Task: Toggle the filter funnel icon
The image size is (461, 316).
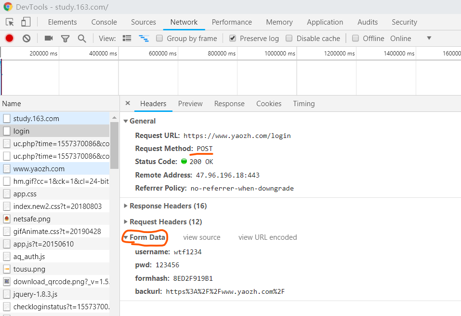Action: tap(65, 39)
